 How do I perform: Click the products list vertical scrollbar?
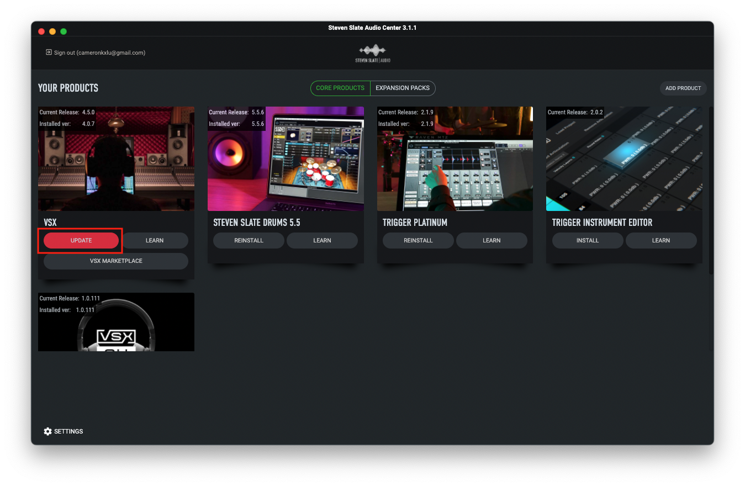click(x=711, y=191)
